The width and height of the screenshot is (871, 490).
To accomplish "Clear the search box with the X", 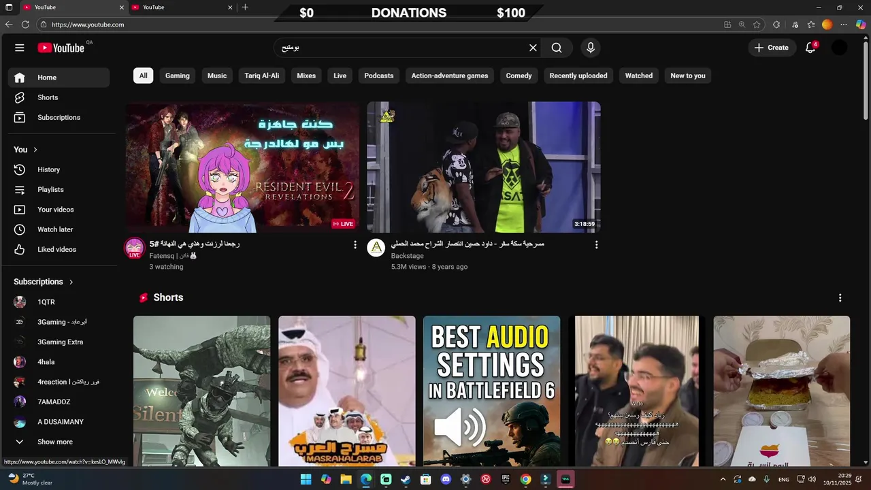I will pyautogui.click(x=533, y=48).
